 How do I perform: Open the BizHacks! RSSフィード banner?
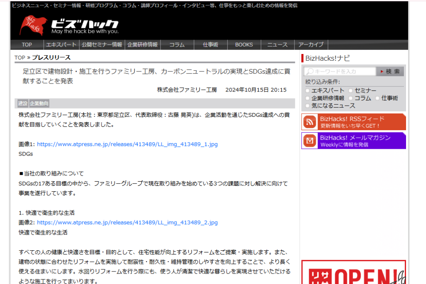click(x=354, y=122)
